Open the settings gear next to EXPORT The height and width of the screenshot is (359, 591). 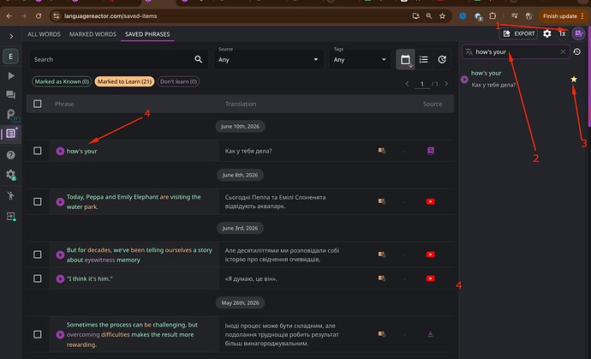tap(547, 33)
